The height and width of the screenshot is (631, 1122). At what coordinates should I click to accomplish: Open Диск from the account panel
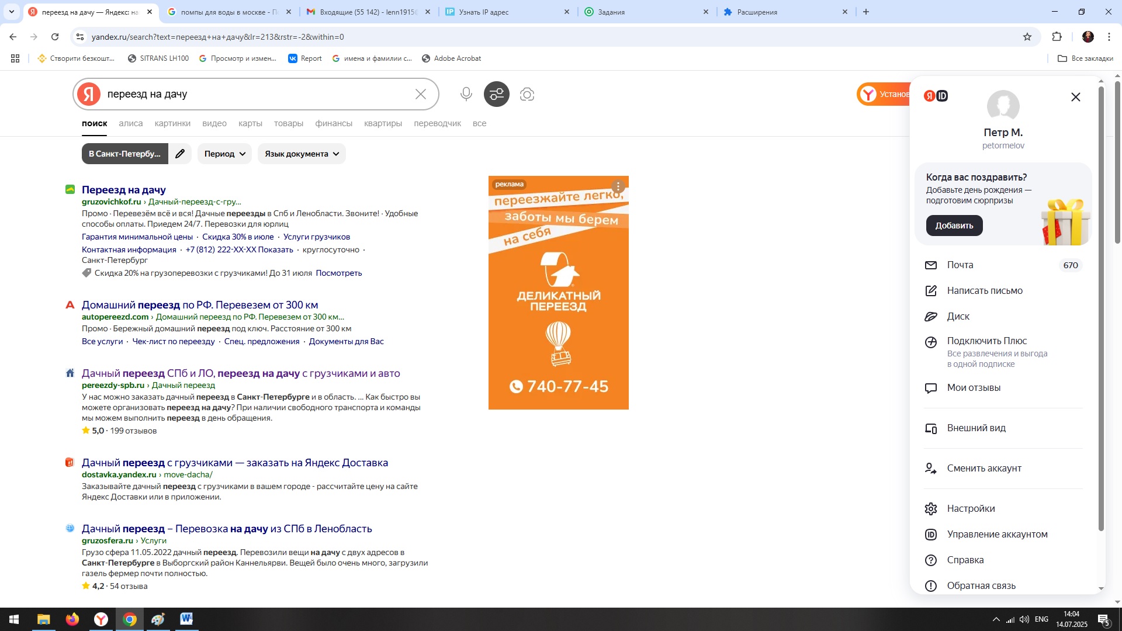(1003, 317)
